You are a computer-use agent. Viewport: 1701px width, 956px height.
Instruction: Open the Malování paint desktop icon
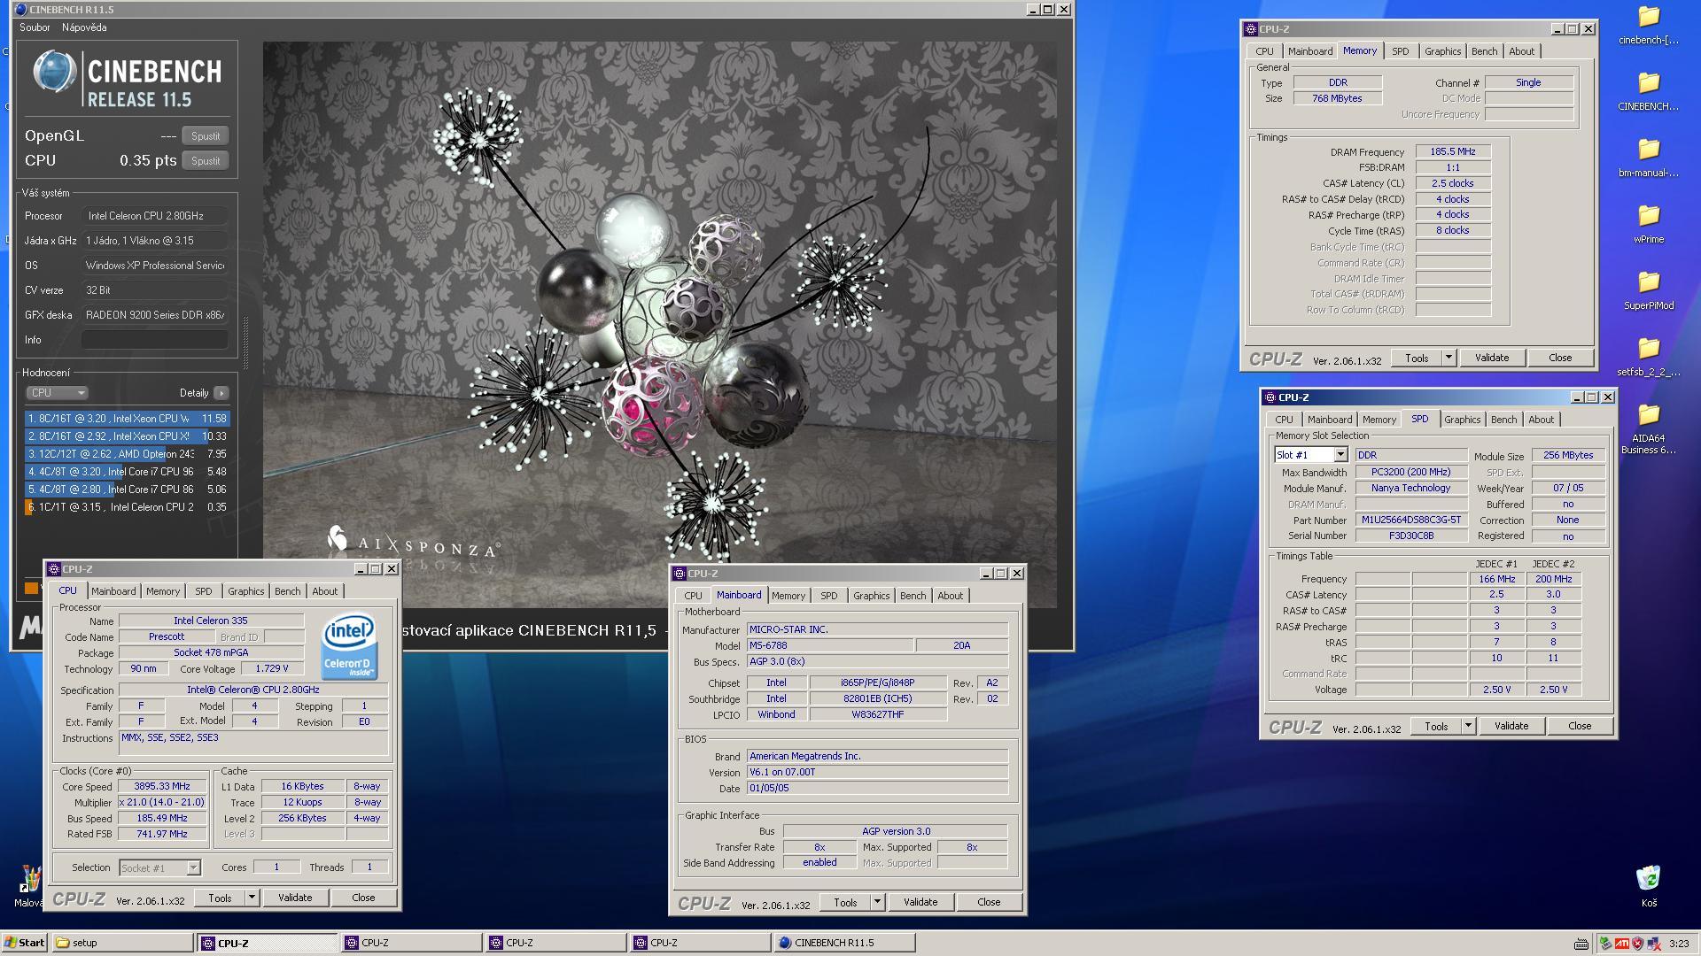coord(30,878)
